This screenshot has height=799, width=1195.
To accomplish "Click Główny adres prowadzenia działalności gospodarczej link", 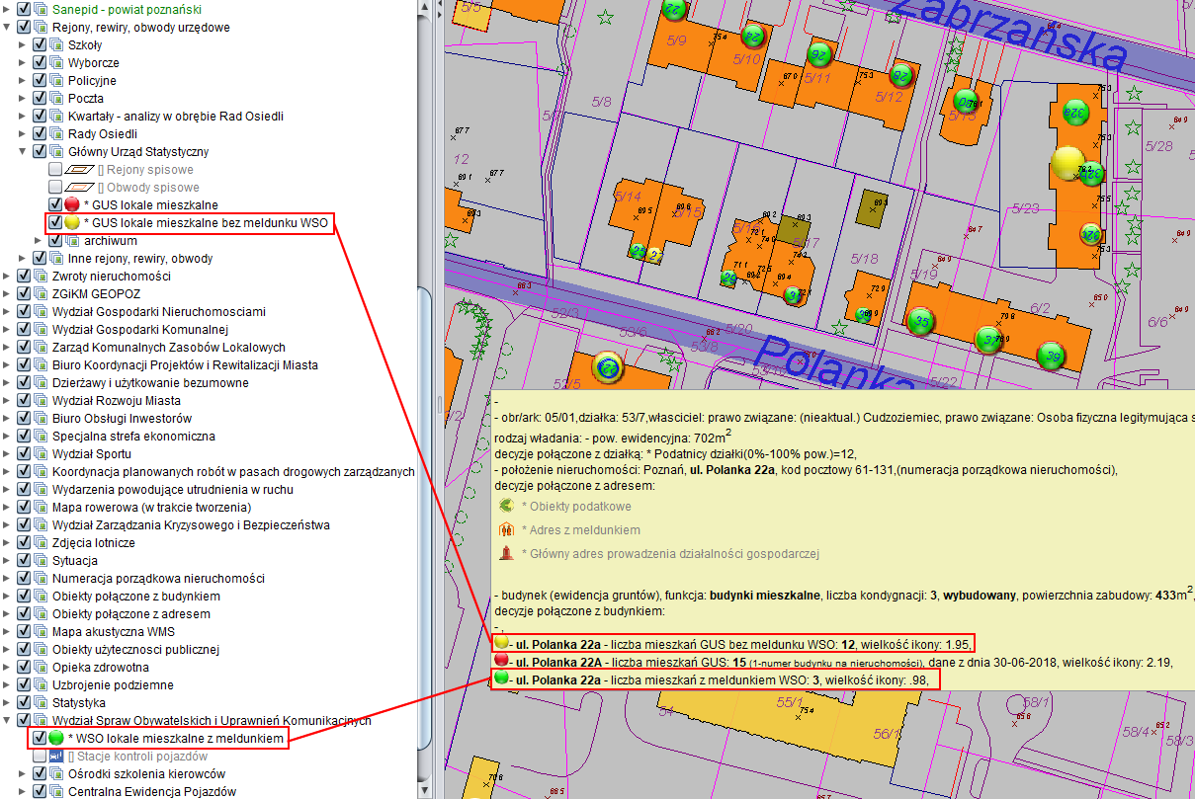I will tap(670, 554).
